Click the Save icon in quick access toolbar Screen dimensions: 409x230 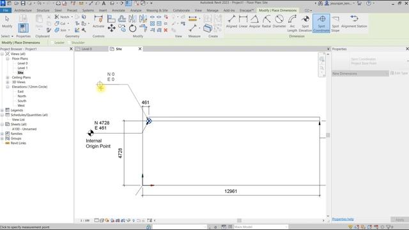23,3
